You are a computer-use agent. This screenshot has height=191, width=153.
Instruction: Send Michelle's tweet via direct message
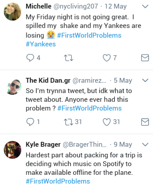(x=145, y=58)
